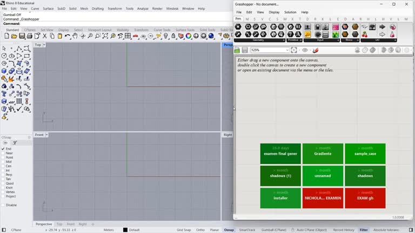The width and height of the screenshot is (415, 233).
Task: Click the Grasshopper preview eye icon
Action: (305, 50)
